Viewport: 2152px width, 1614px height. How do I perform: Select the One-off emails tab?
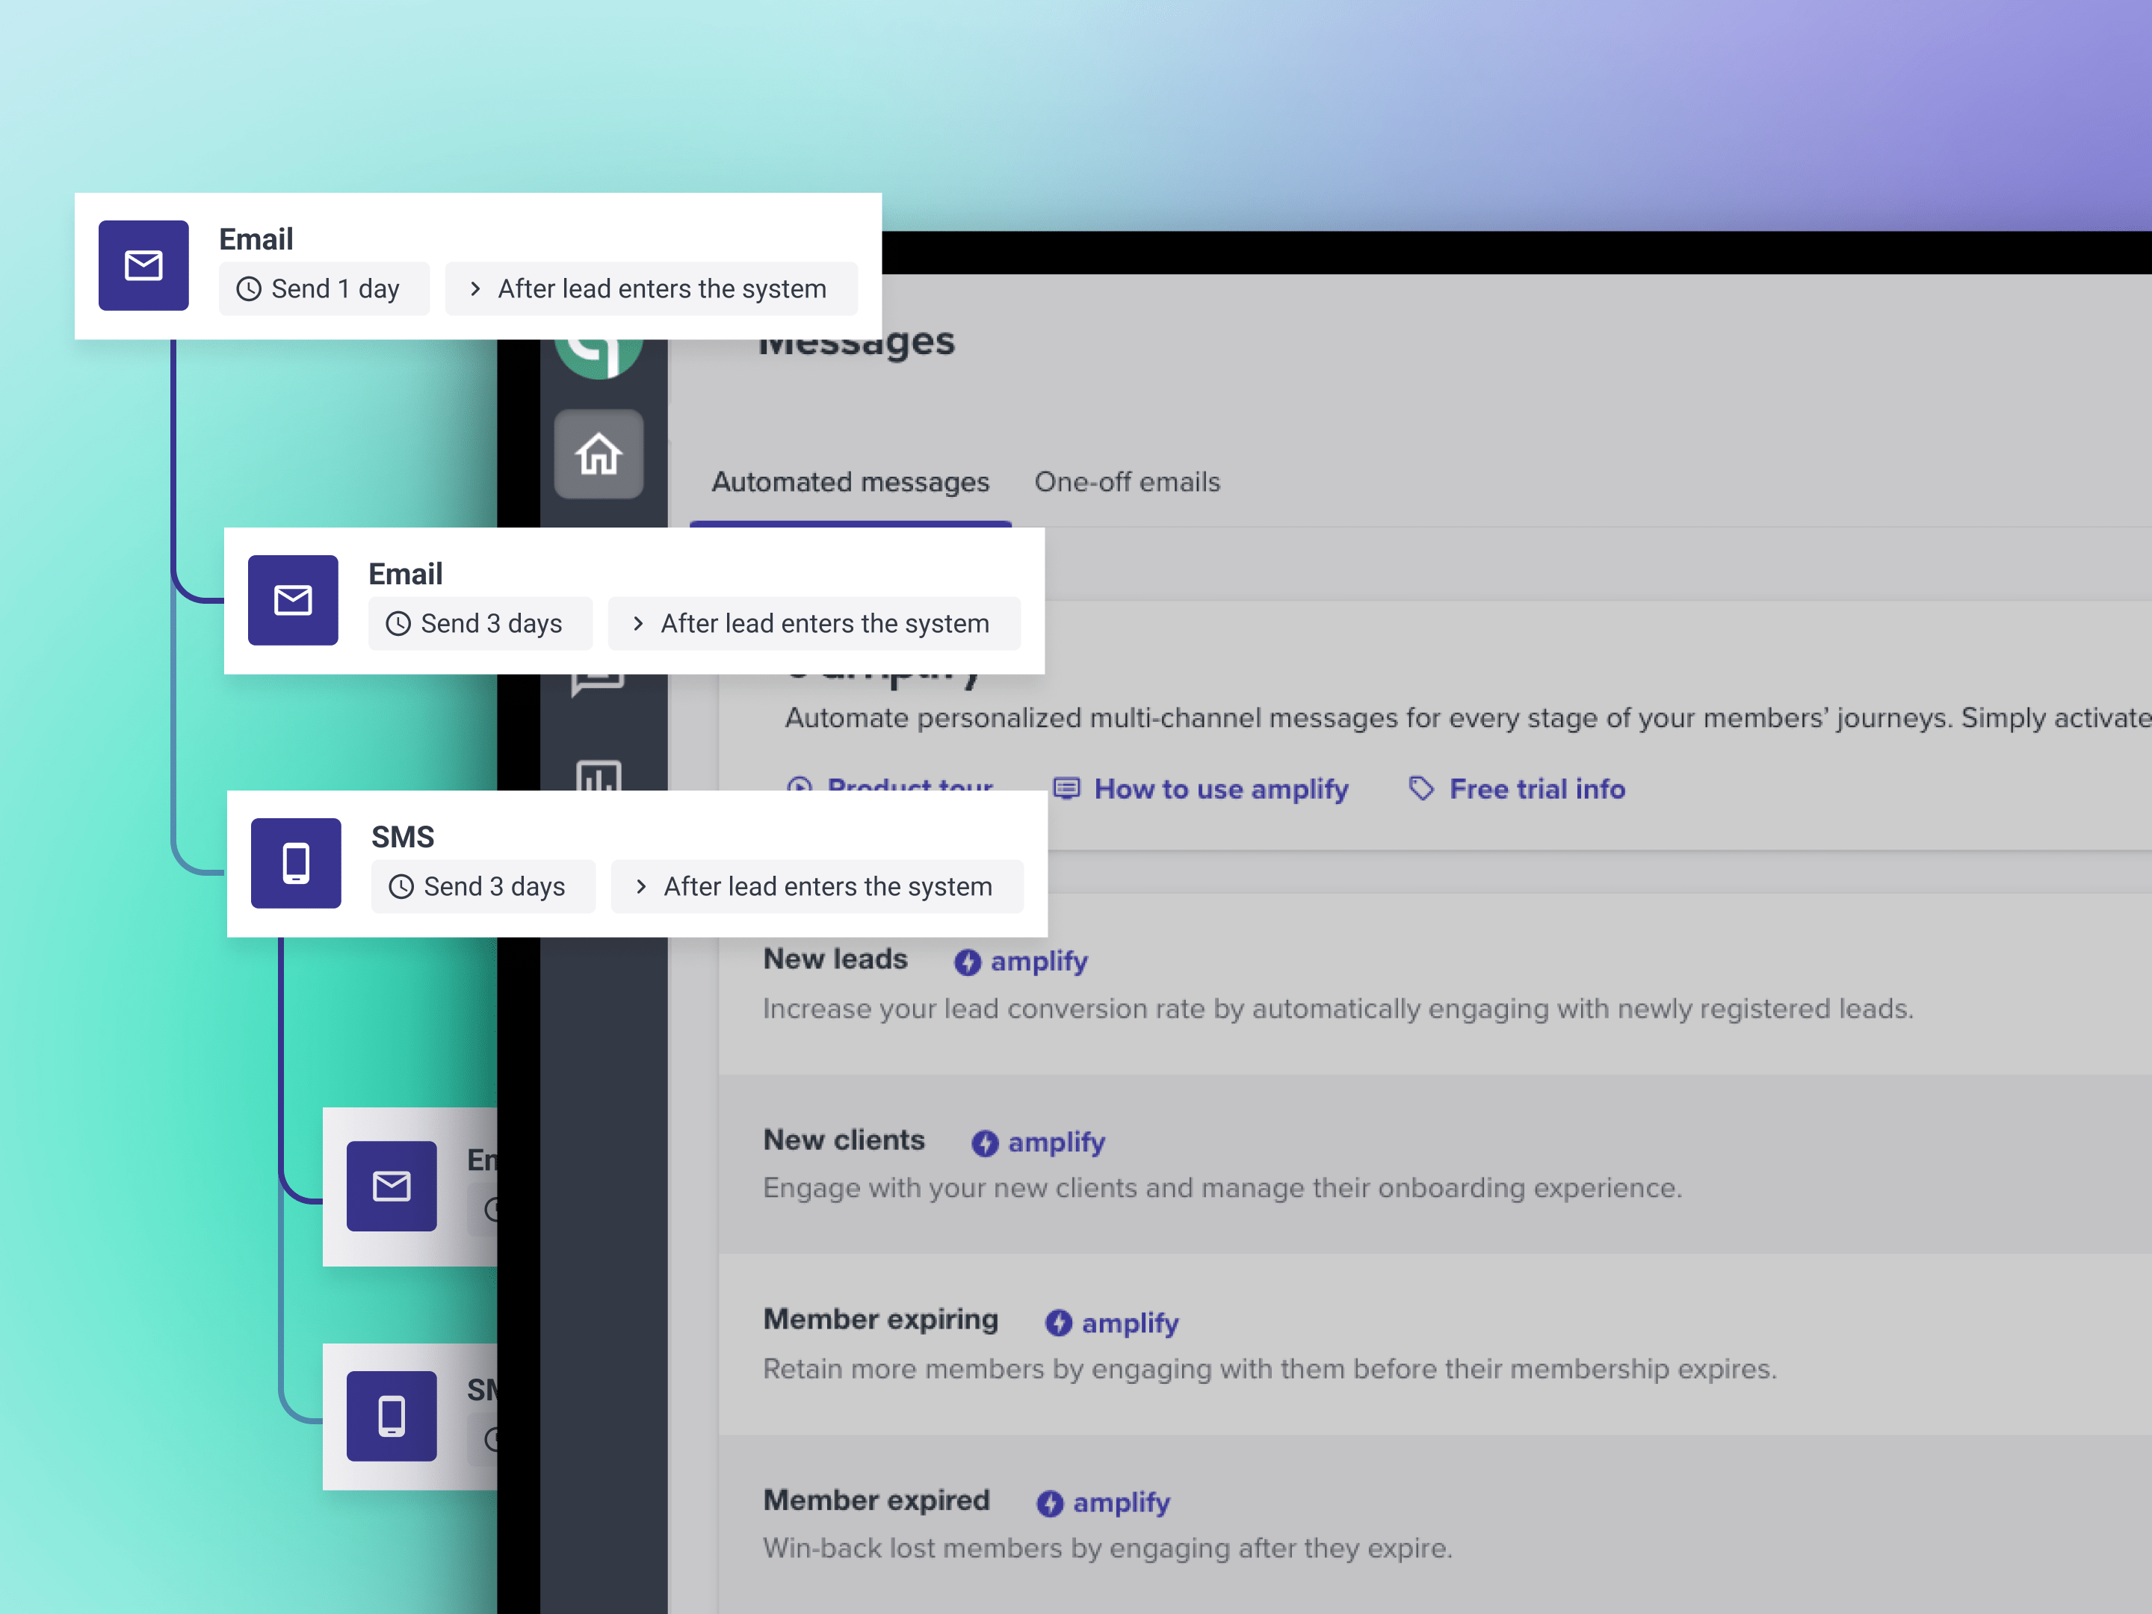[x=1128, y=481]
